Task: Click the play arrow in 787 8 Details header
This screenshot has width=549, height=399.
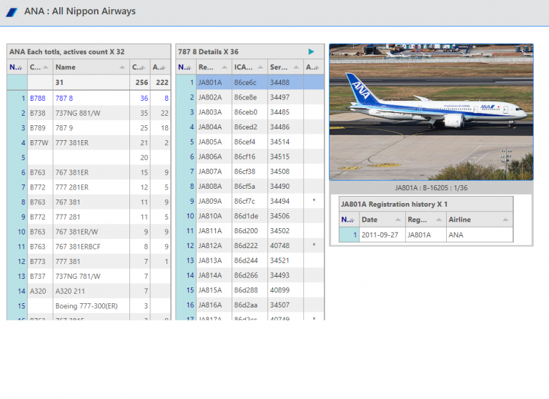Action: click(311, 51)
